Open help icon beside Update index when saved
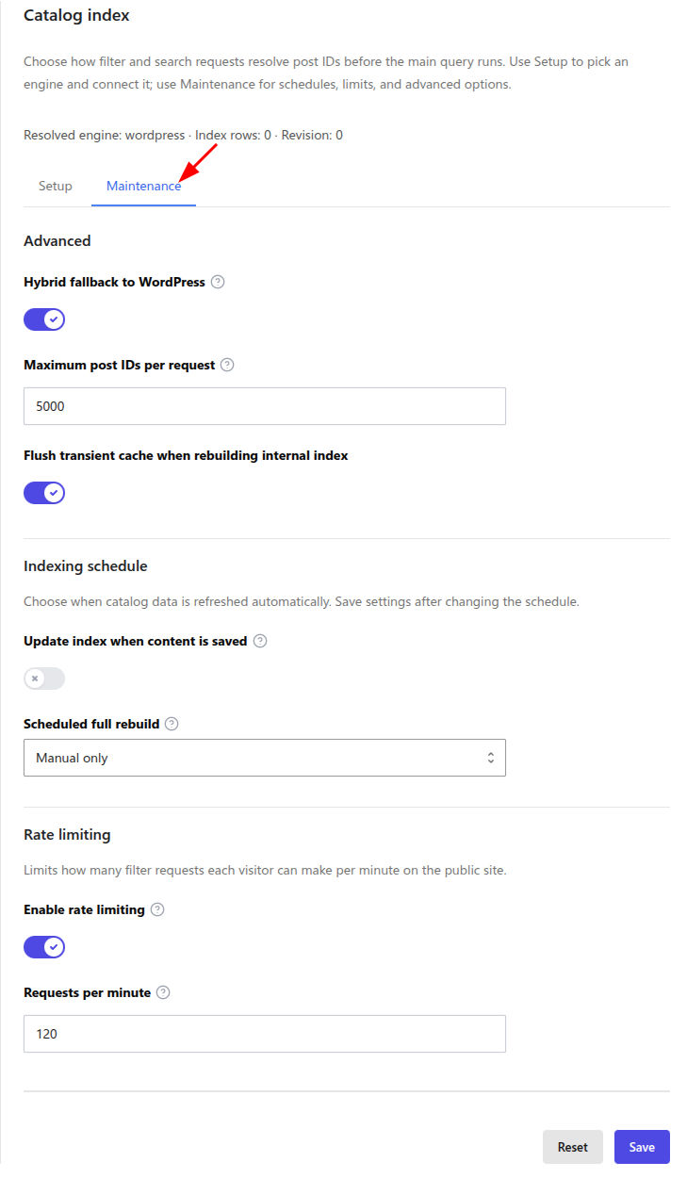This screenshot has width=687, height=1178. [x=260, y=641]
